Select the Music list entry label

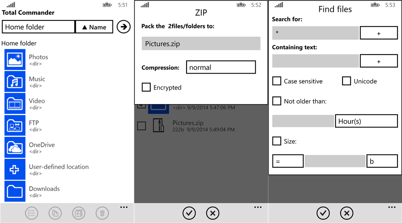[37, 79]
